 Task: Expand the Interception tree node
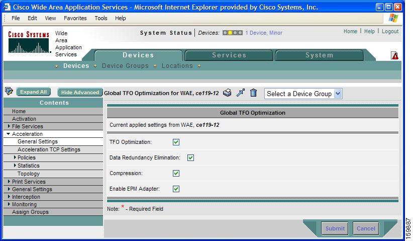coord(9,196)
